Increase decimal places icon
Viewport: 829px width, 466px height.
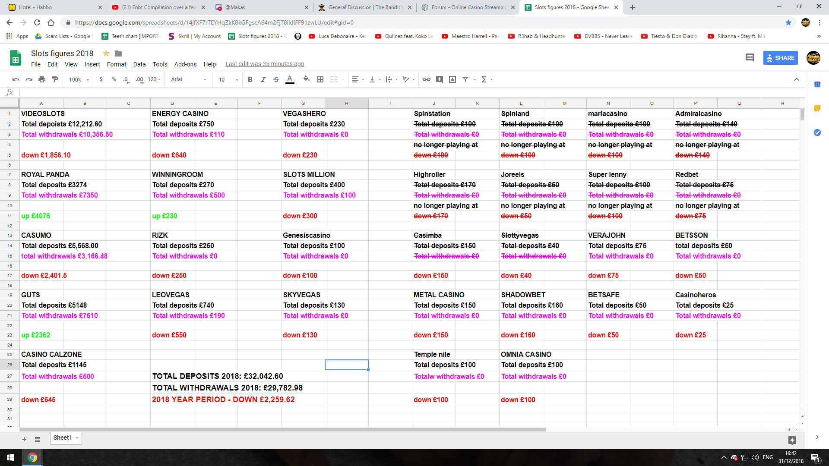click(x=139, y=79)
